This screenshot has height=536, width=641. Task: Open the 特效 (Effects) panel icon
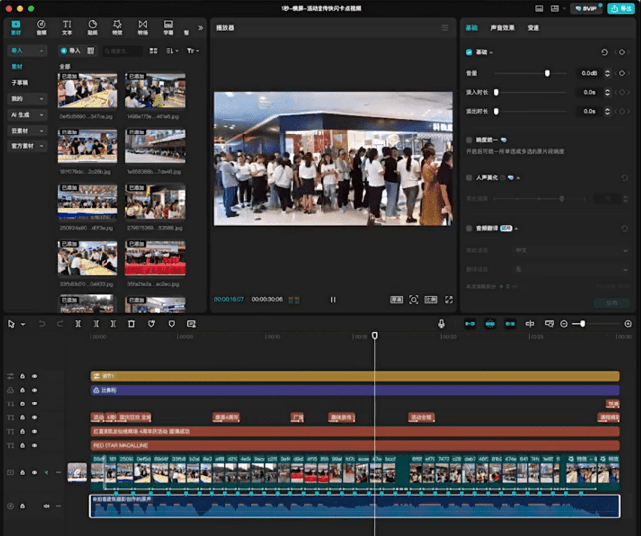pyautogui.click(x=117, y=26)
